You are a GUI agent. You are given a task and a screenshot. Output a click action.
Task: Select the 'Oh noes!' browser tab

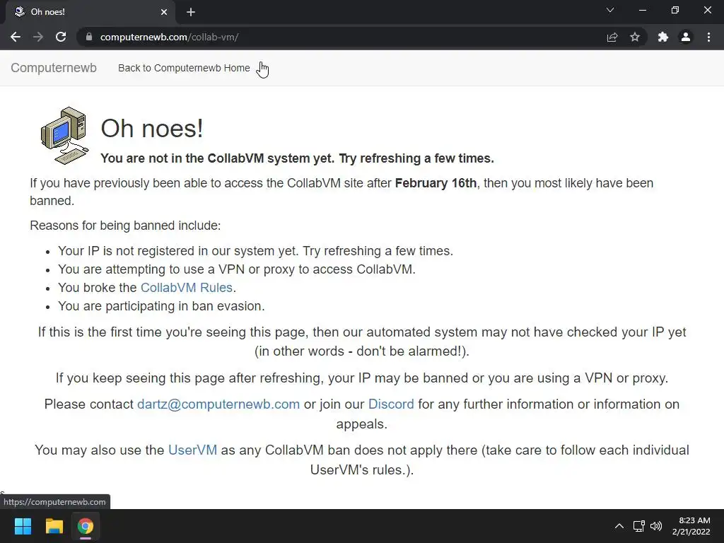tap(90, 12)
